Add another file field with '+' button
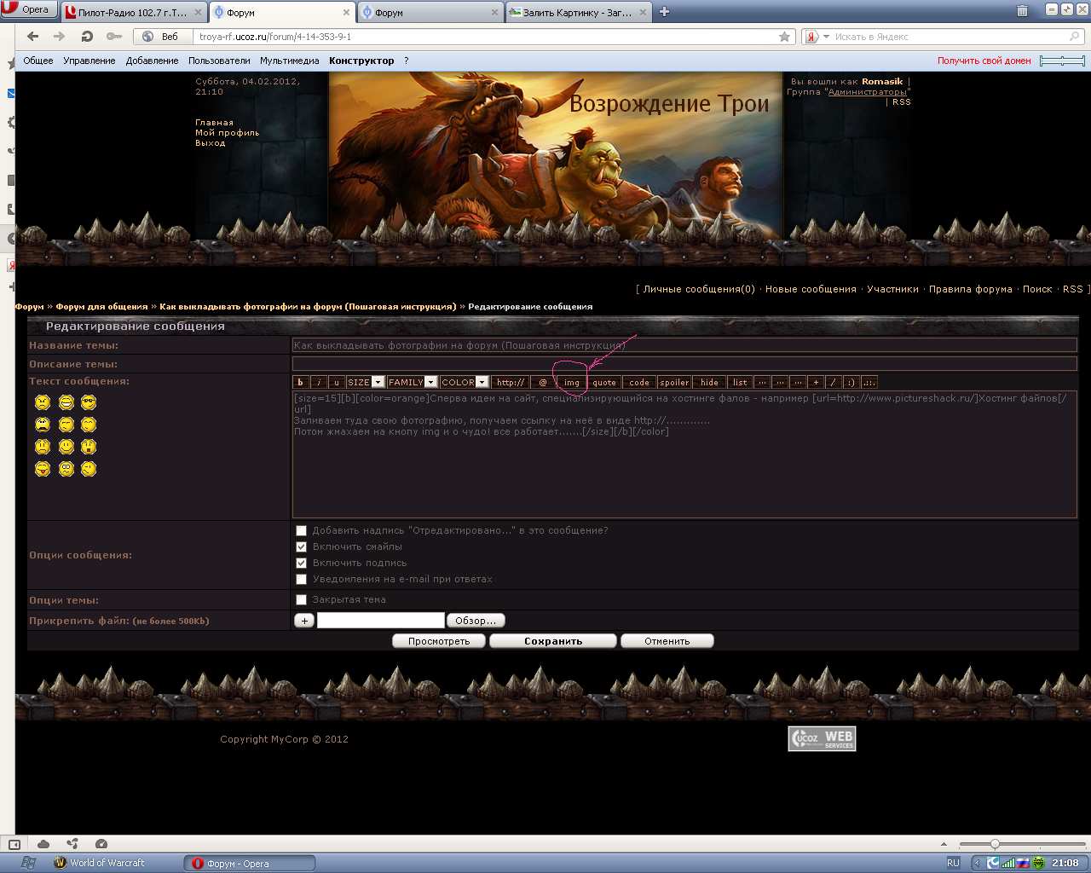The width and height of the screenshot is (1091, 873). pyautogui.click(x=304, y=621)
